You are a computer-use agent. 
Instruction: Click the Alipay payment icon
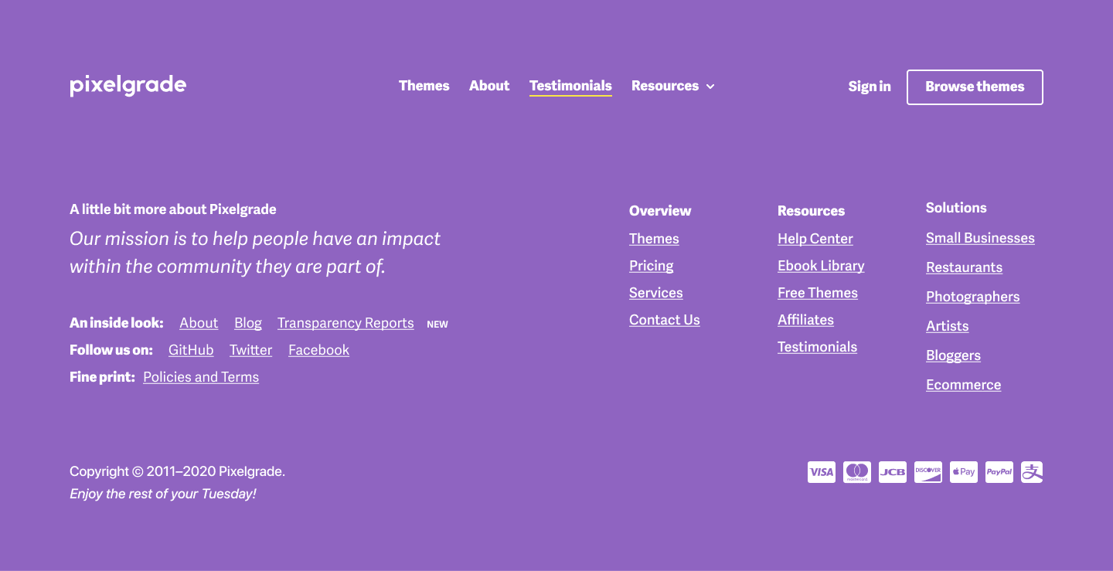coord(1031,471)
